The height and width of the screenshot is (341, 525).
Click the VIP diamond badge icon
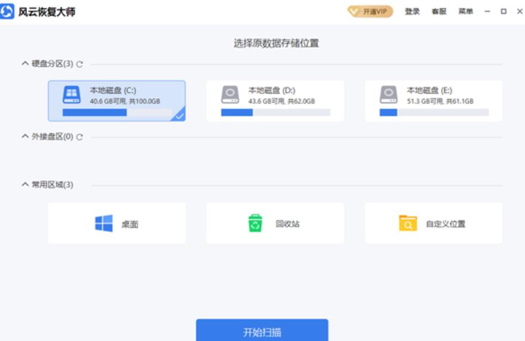pos(354,12)
